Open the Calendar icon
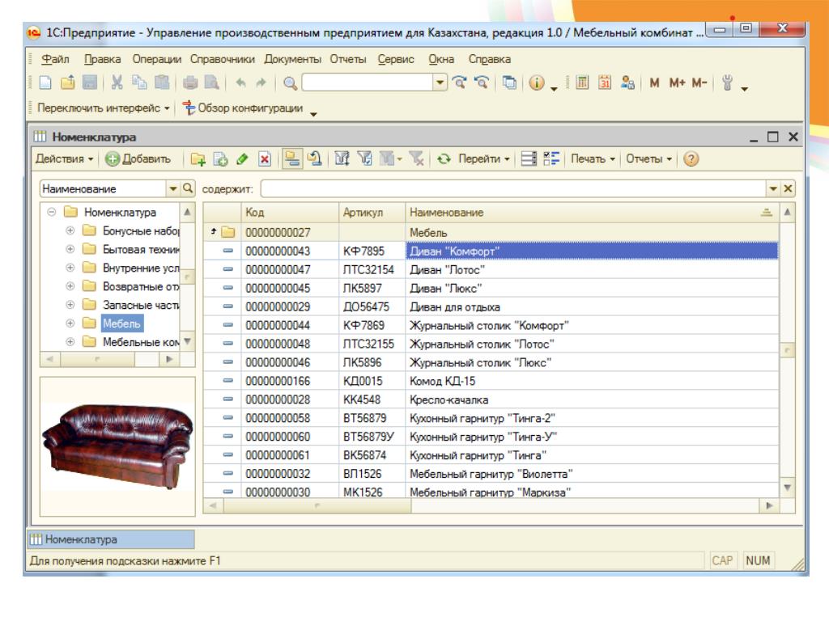 point(605,82)
